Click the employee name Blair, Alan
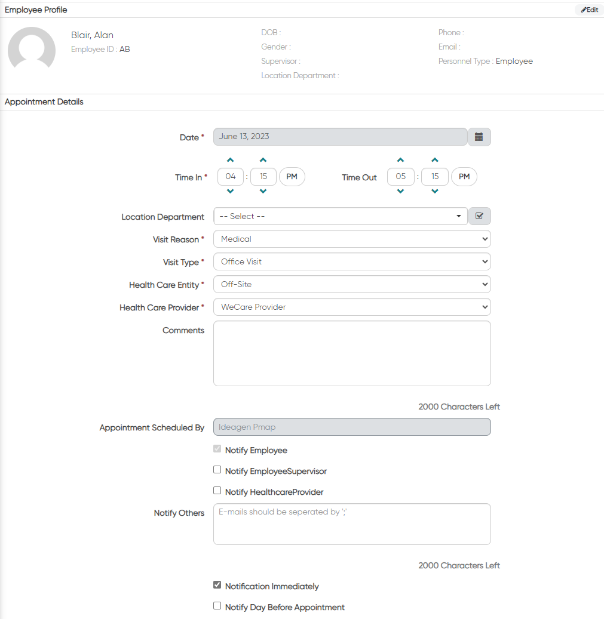This screenshot has height=619, width=604. 93,35
